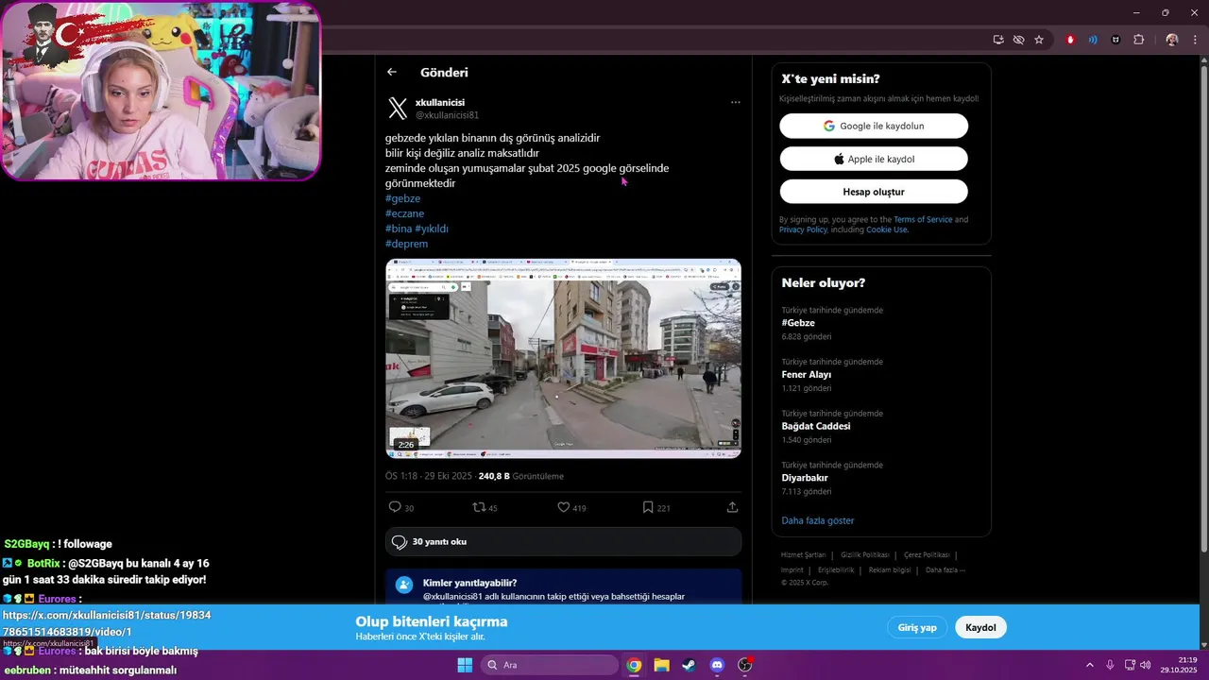This screenshot has height=680, width=1209.
Task: Click the microphone tray icon
Action: click(x=1110, y=665)
